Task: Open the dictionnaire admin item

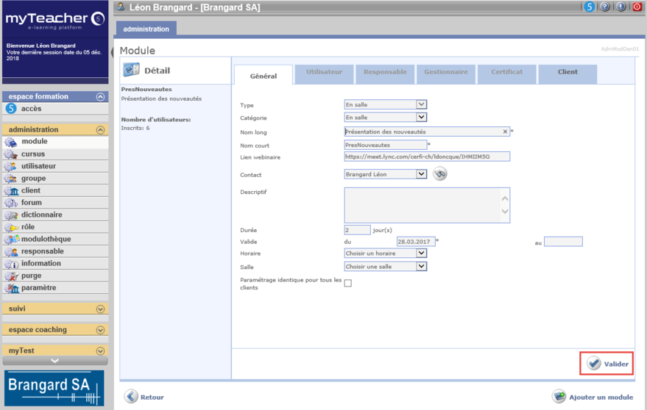Action: [41, 215]
